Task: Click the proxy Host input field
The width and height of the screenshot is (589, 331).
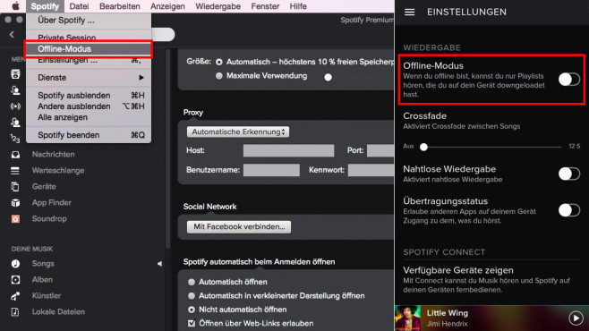Action: (x=288, y=150)
